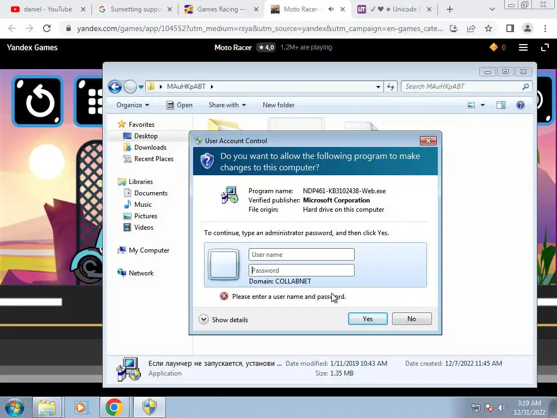Expand the MAuHKpABT breadcrumb arrow
The width and height of the screenshot is (557, 418).
coord(212,87)
